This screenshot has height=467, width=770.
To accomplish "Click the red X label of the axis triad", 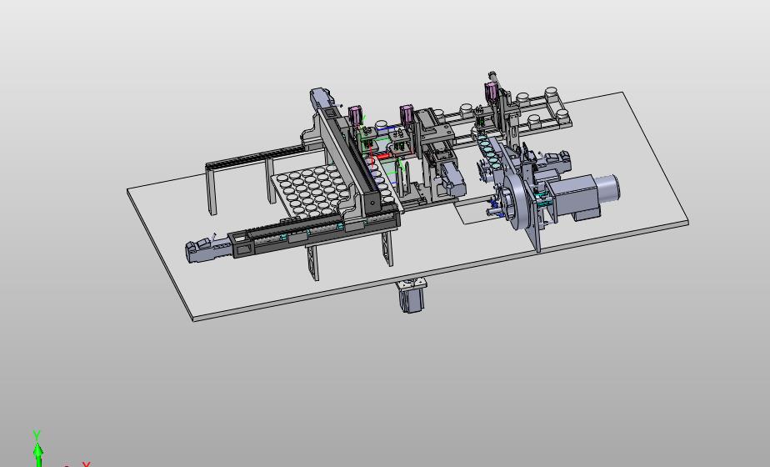I will pyautogui.click(x=87, y=464).
